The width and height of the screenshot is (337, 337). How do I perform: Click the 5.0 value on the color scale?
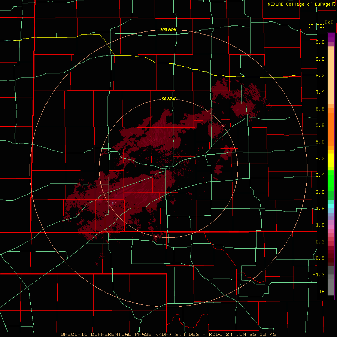(320, 142)
